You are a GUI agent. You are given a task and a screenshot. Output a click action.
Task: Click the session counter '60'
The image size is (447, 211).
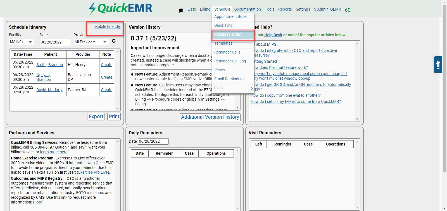[x=348, y=10]
